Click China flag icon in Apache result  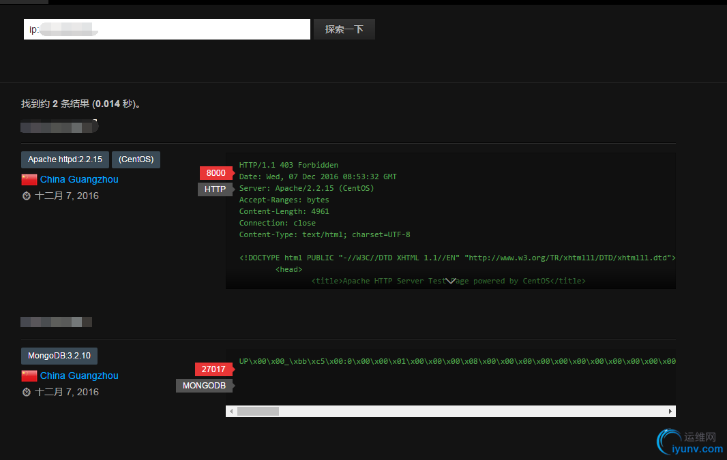29,179
